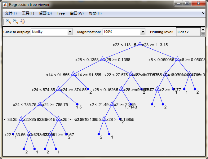Click the leaf node with value 1.7143
This screenshot has width=208, height=159.
[131, 104]
